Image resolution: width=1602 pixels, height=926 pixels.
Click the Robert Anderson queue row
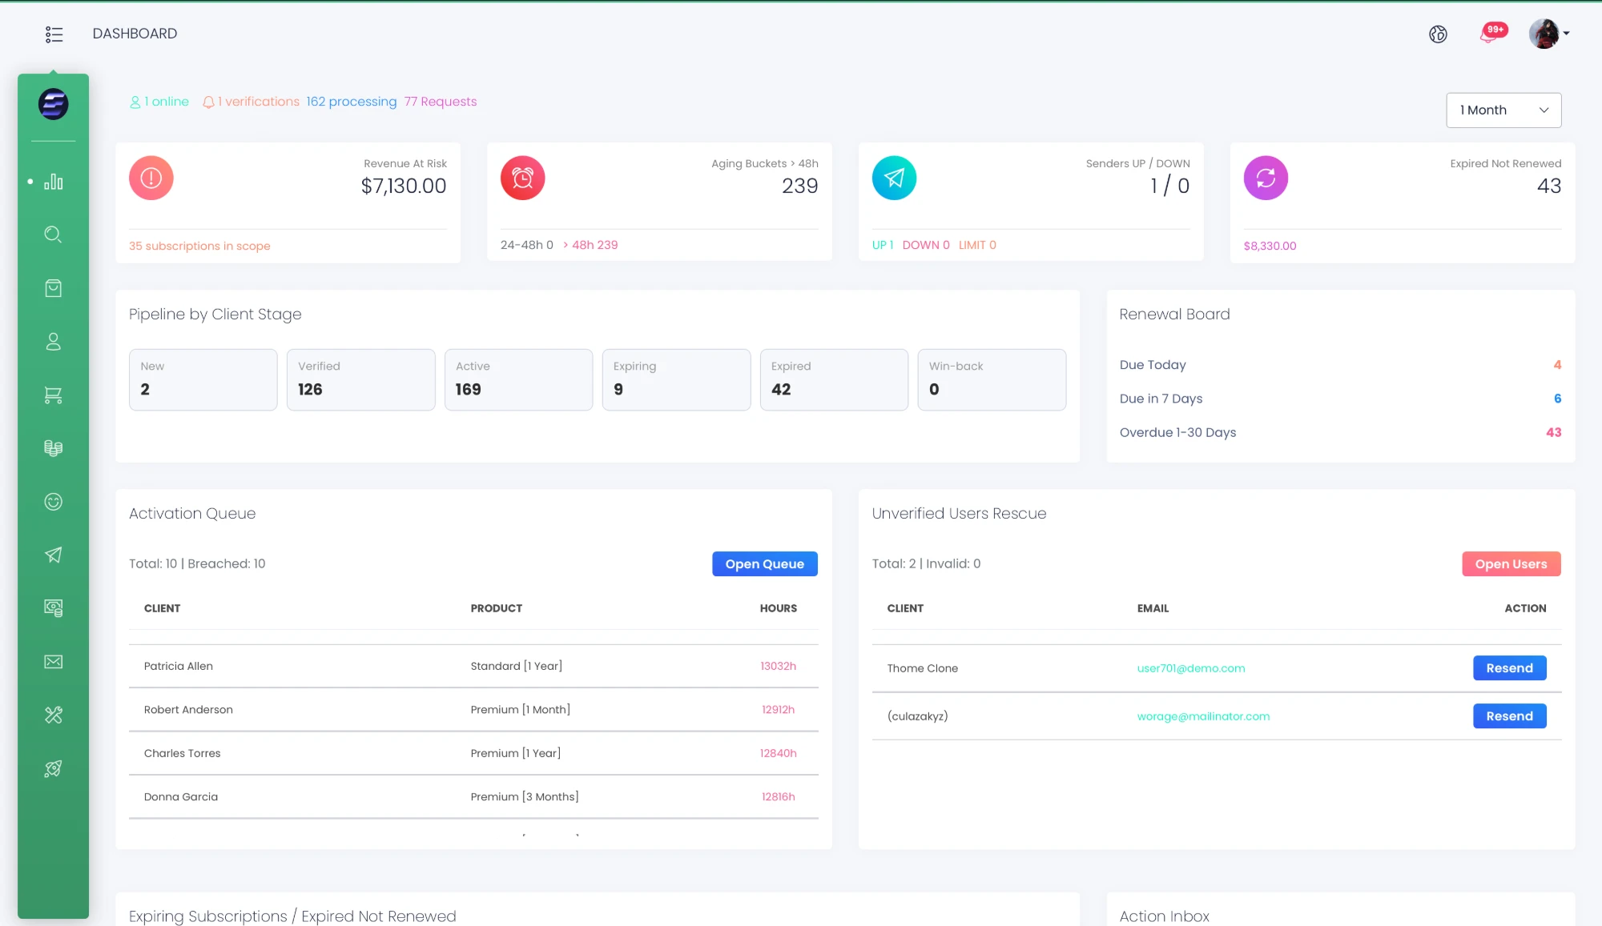(x=473, y=710)
